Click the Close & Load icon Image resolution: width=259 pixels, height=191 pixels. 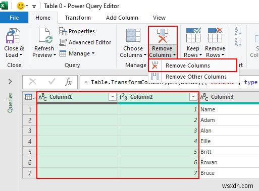pyautogui.click(x=13, y=36)
